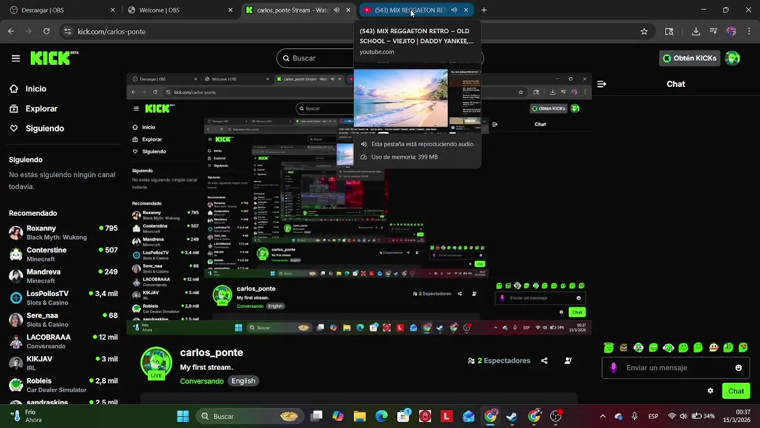The height and width of the screenshot is (428, 760).
Task: Open Steam from the taskbar
Action: pos(512,416)
